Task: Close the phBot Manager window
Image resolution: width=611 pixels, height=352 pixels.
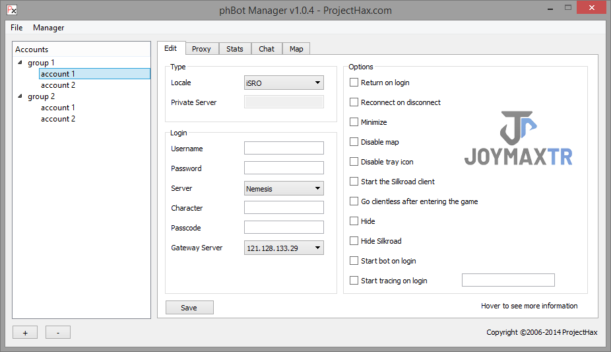Action: point(591,8)
